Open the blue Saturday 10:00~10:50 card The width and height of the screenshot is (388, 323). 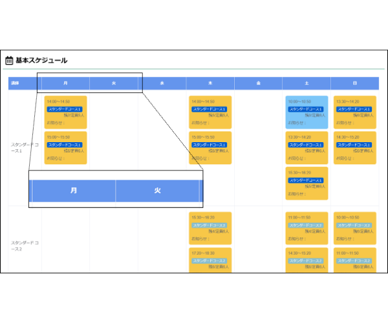[x=307, y=112]
